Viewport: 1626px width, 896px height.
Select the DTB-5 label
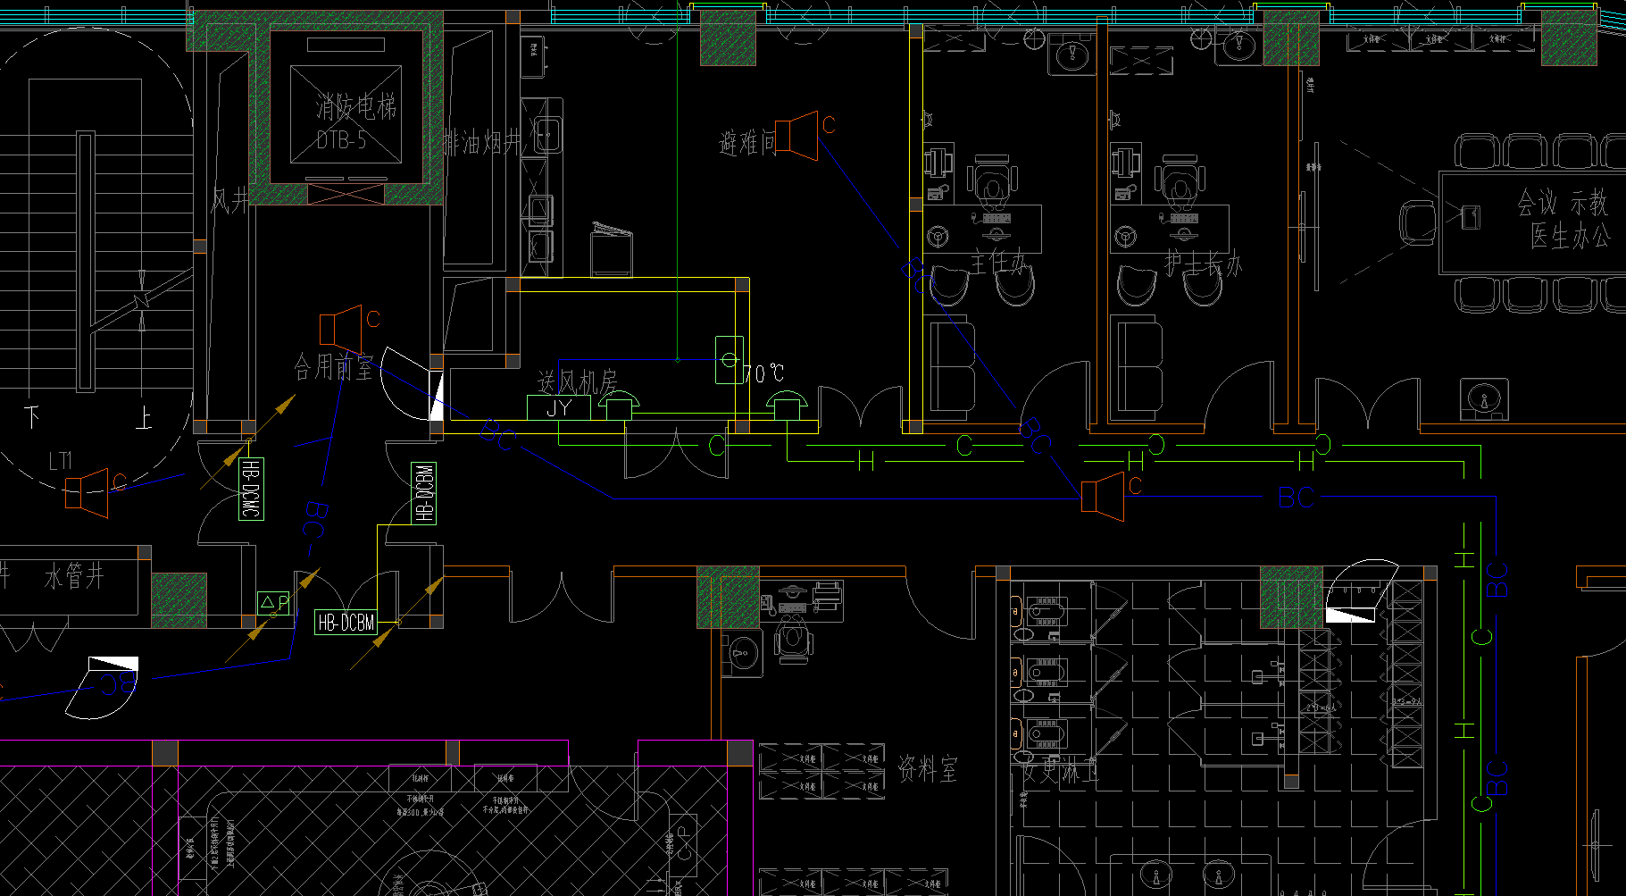[x=341, y=140]
